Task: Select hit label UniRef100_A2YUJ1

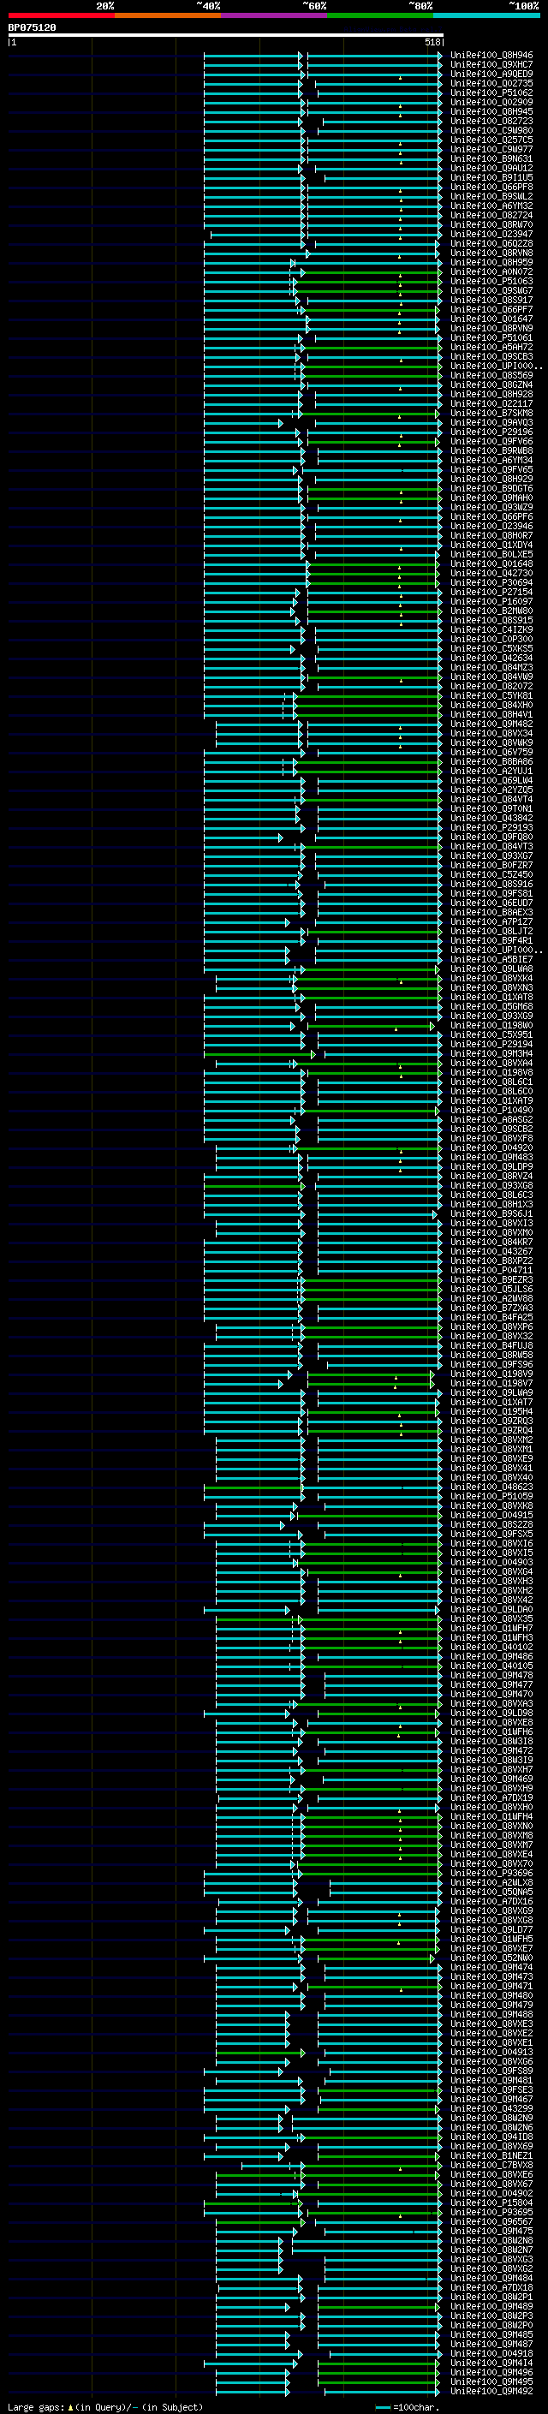Action: [491, 771]
